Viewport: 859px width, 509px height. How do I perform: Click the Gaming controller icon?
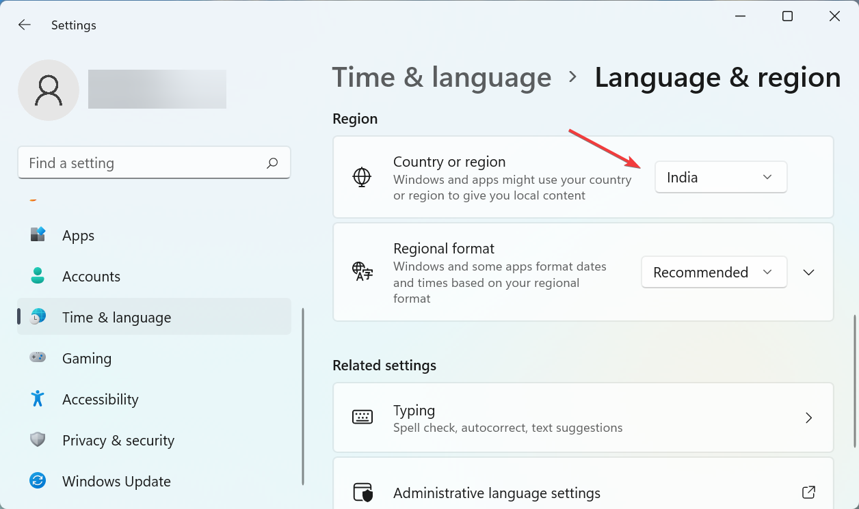pyautogui.click(x=38, y=357)
